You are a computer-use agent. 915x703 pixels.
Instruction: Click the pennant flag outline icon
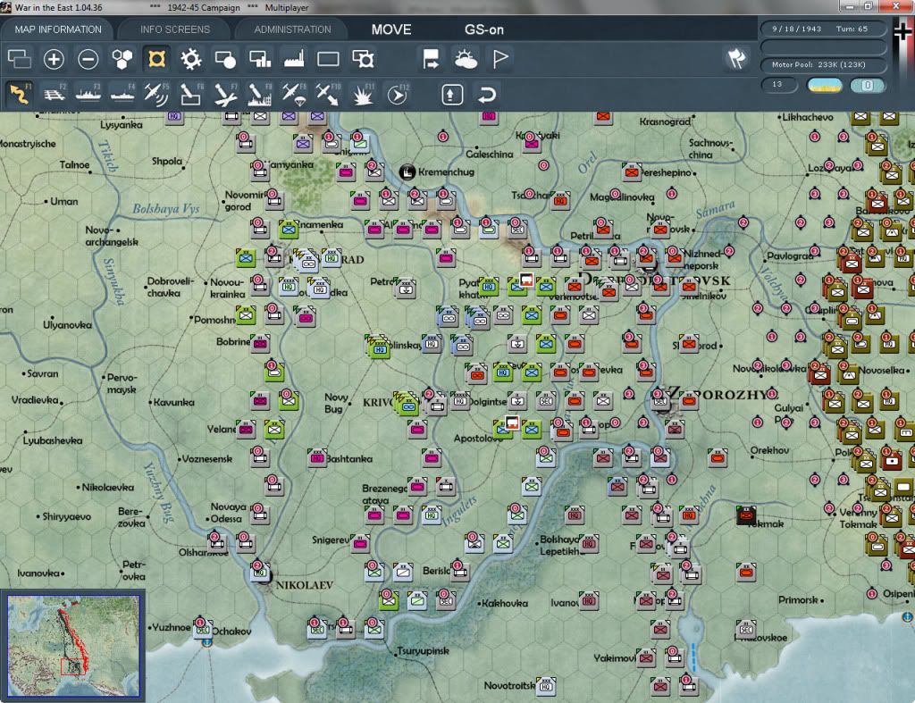[500, 59]
